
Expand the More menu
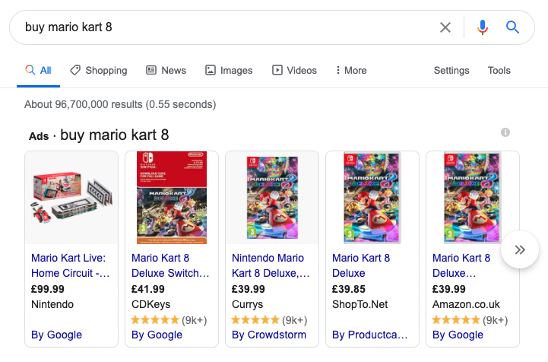[351, 70]
